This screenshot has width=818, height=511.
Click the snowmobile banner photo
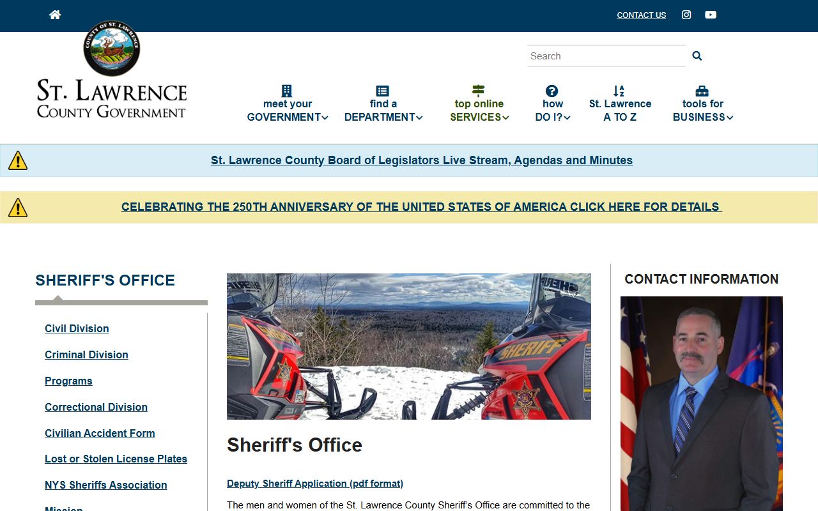click(x=409, y=347)
